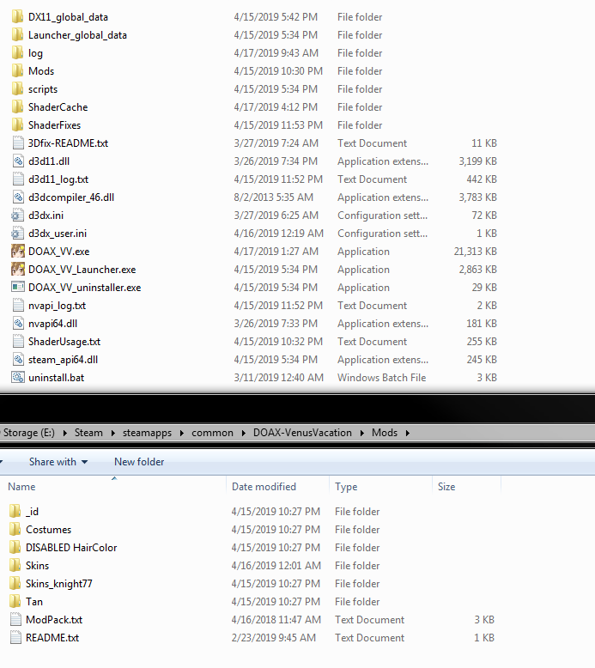The width and height of the screenshot is (595, 668).
Task: Click the log folder icon
Action: [x=17, y=53]
